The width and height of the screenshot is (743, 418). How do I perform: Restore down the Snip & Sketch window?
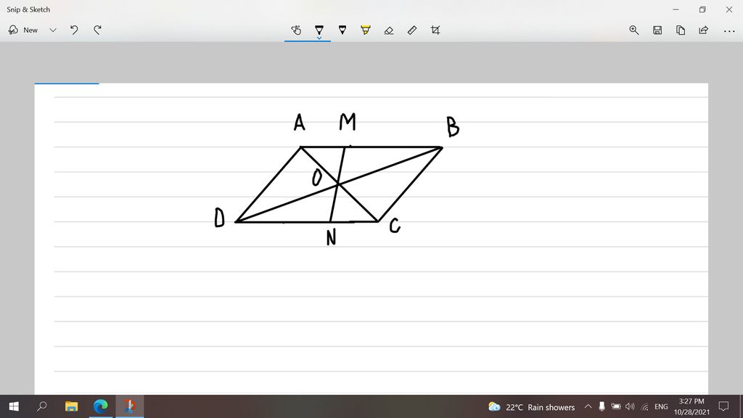702,9
